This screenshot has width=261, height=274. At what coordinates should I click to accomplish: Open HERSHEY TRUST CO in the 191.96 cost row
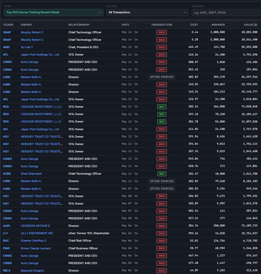pos(42,137)
